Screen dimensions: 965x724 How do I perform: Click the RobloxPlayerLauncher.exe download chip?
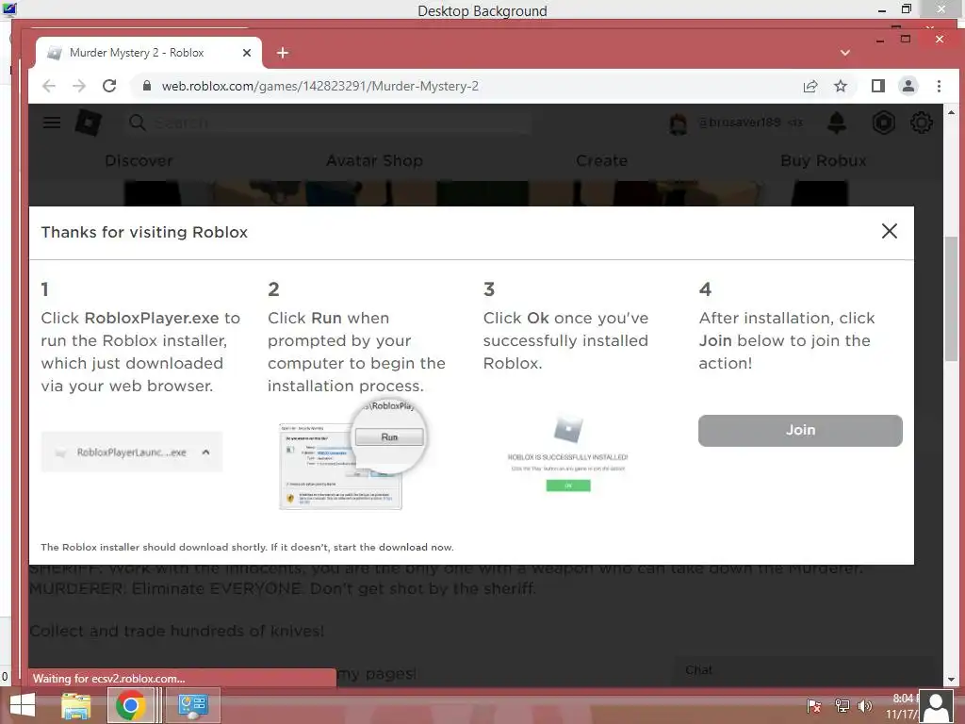(132, 452)
